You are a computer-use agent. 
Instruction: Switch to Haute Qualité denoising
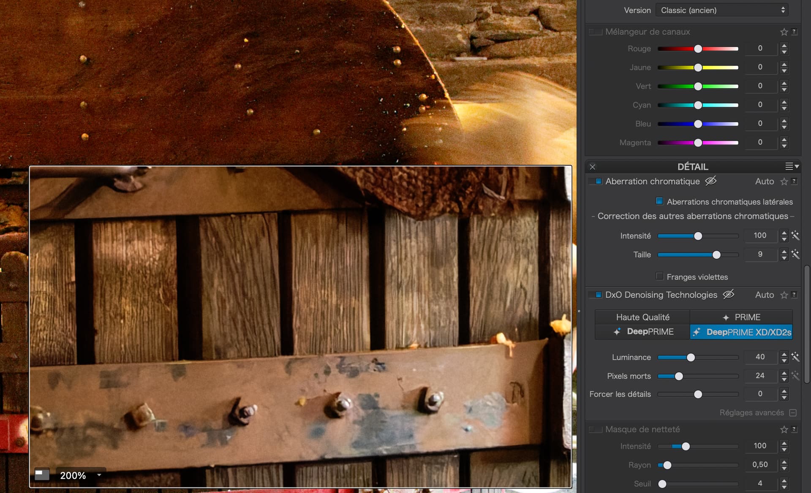click(x=642, y=317)
